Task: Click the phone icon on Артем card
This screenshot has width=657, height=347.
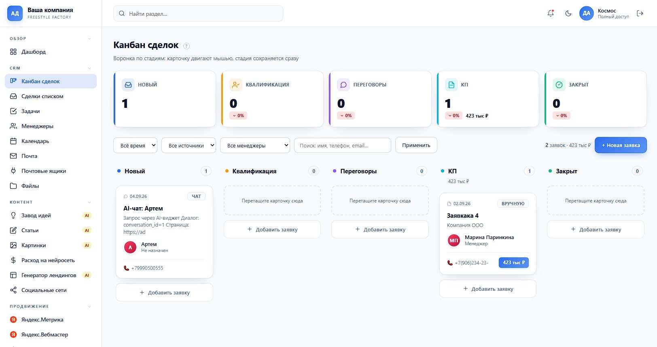Action: (126, 268)
